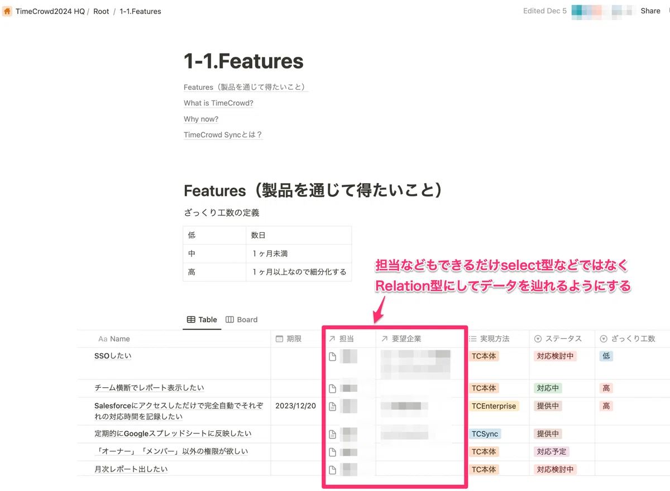Viewport: 670px width, 491px height.
Task: Open the Features（製品を通じて得たいこと） contents link
Action: coord(245,87)
